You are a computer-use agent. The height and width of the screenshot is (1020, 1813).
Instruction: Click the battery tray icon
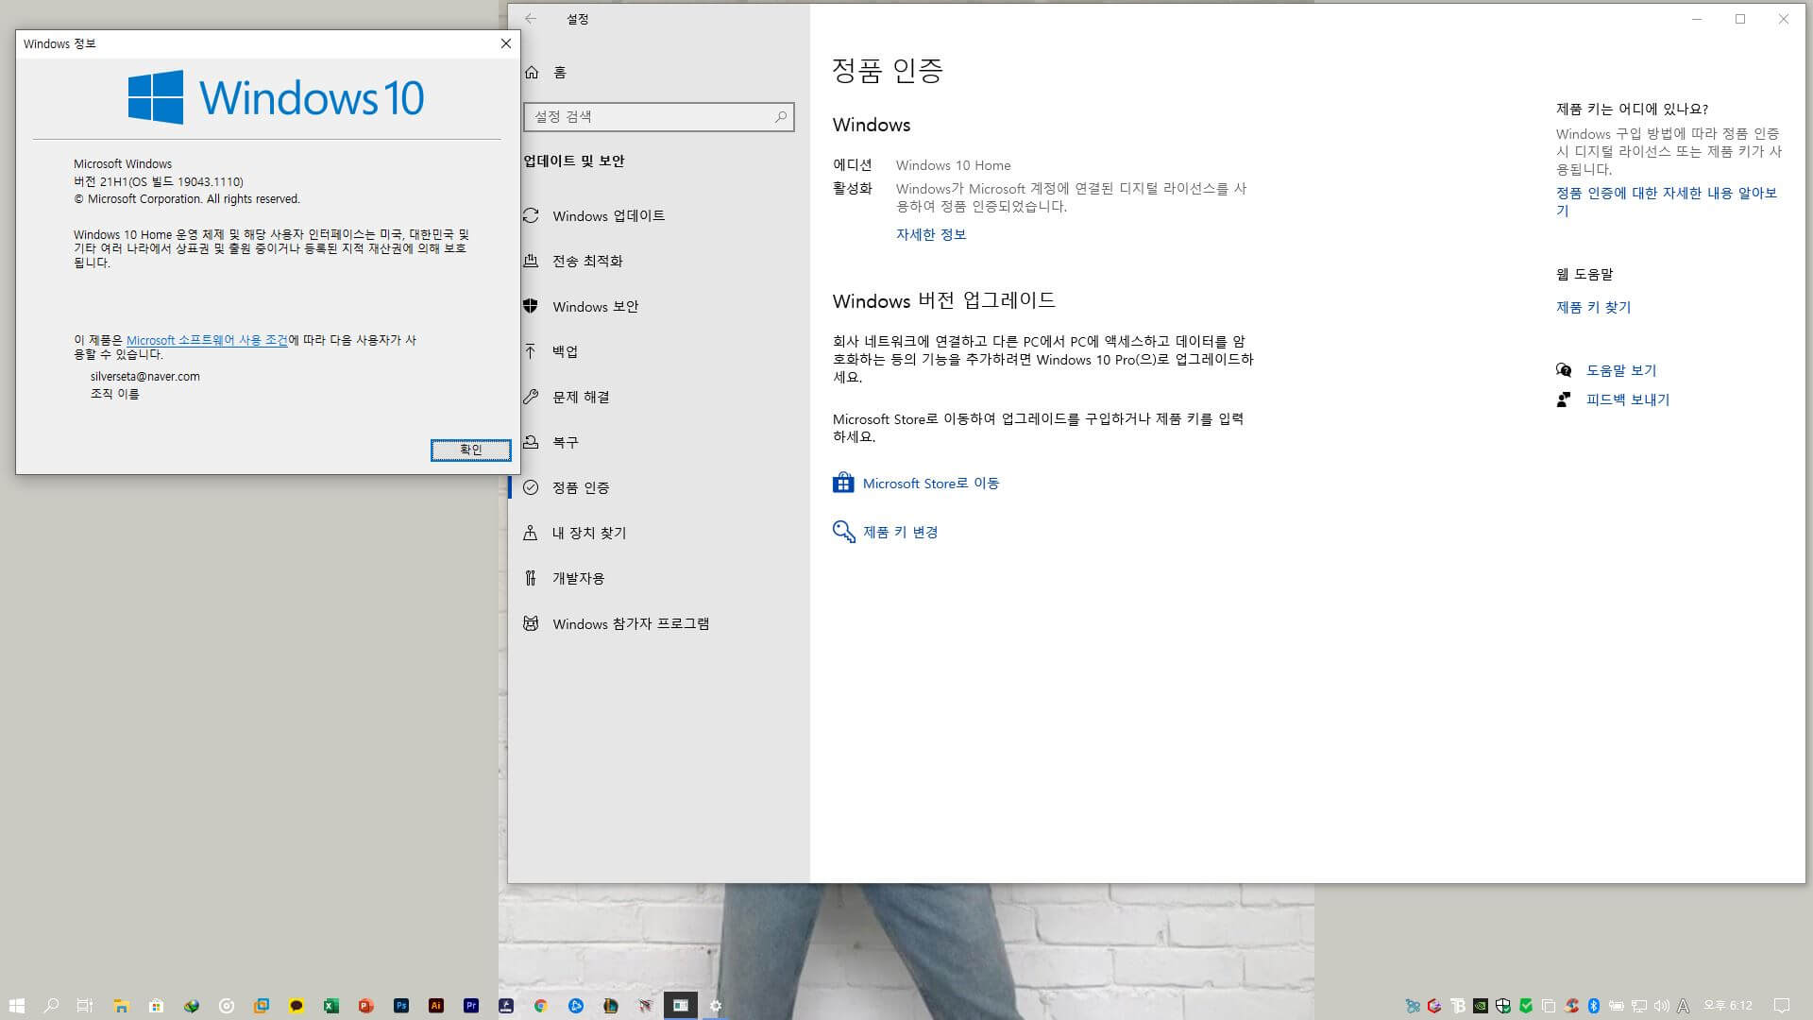(x=1617, y=1006)
